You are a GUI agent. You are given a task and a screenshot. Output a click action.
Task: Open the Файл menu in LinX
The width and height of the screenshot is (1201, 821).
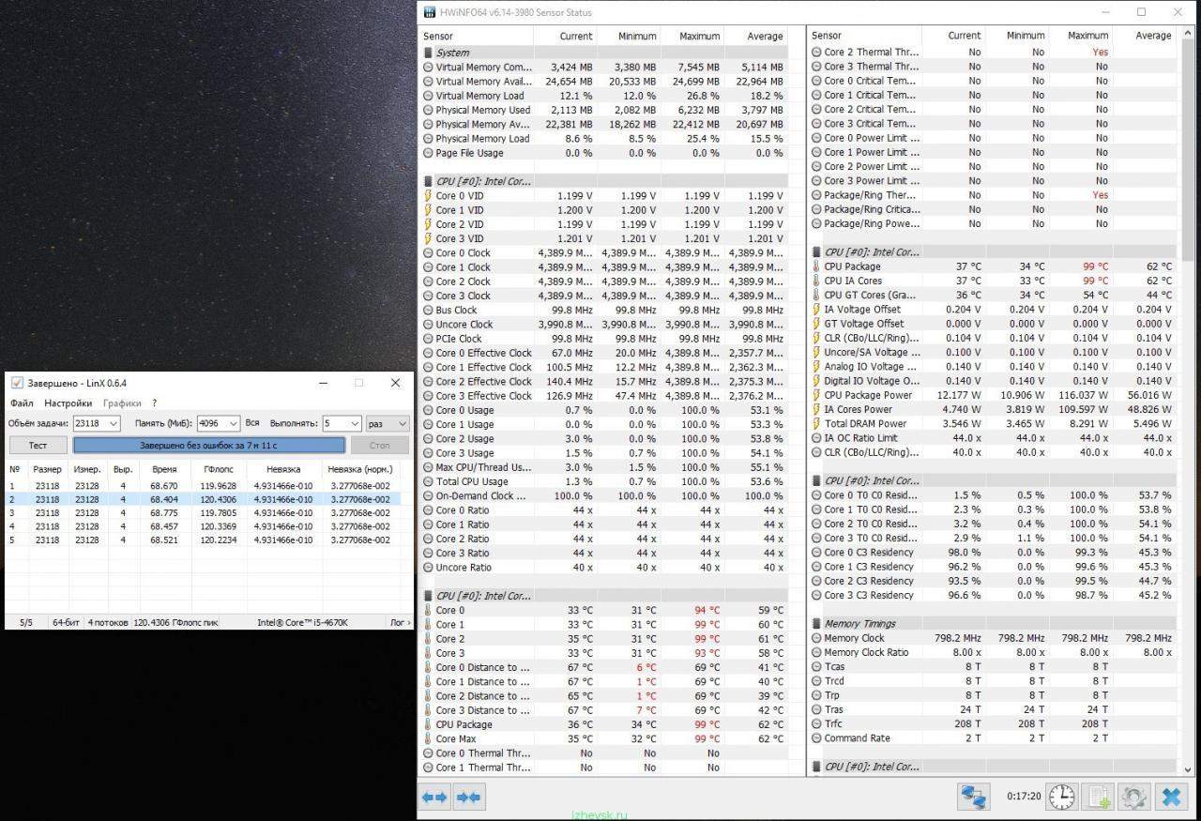22,403
